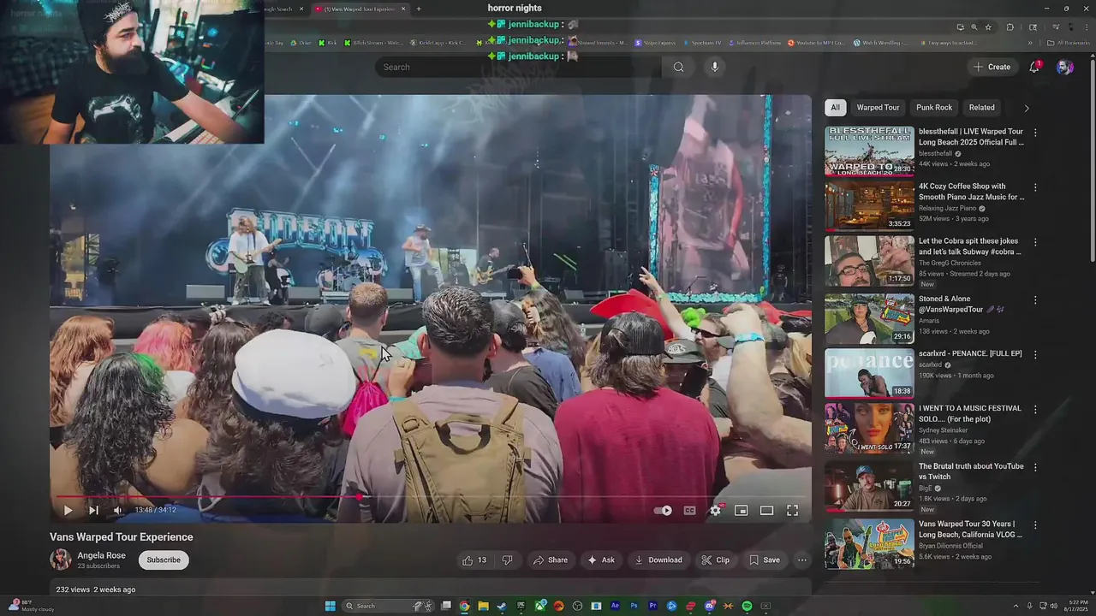Skip to next video in player
The height and width of the screenshot is (616, 1096).
(93, 510)
